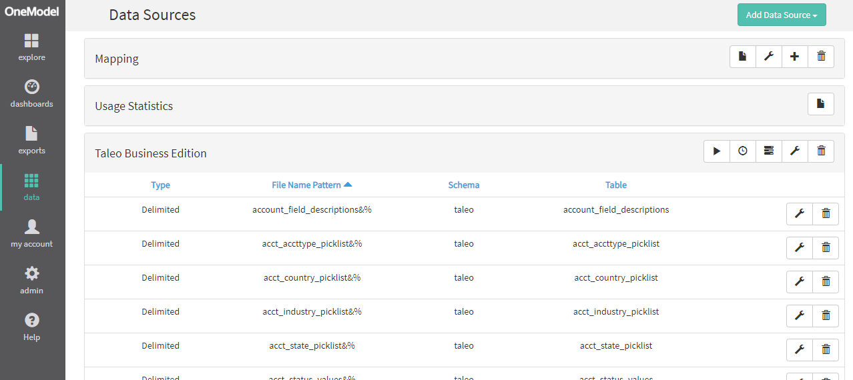Sort table by Schema column

[464, 185]
